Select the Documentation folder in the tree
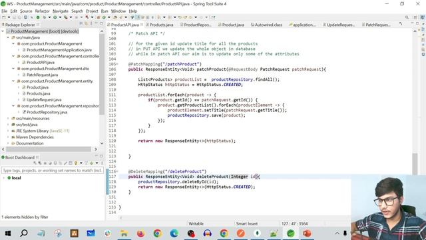This screenshot has width=426, height=240. pos(29,143)
